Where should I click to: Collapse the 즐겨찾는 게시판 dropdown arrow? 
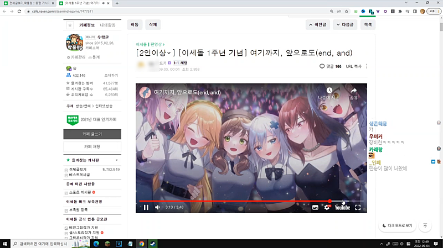click(x=117, y=160)
